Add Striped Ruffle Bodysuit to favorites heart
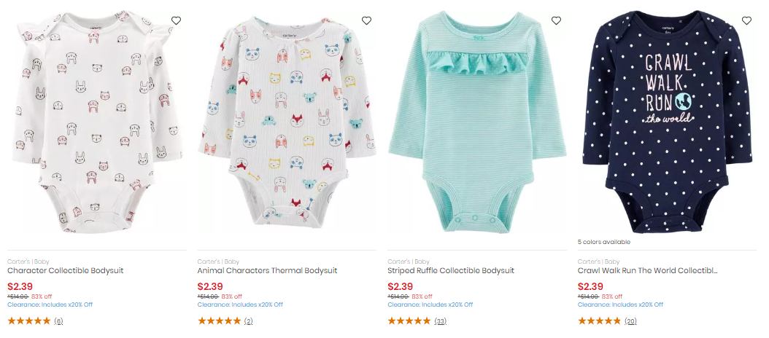Image resolution: width=769 pixels, height=338 pixels. click(556, 20)
